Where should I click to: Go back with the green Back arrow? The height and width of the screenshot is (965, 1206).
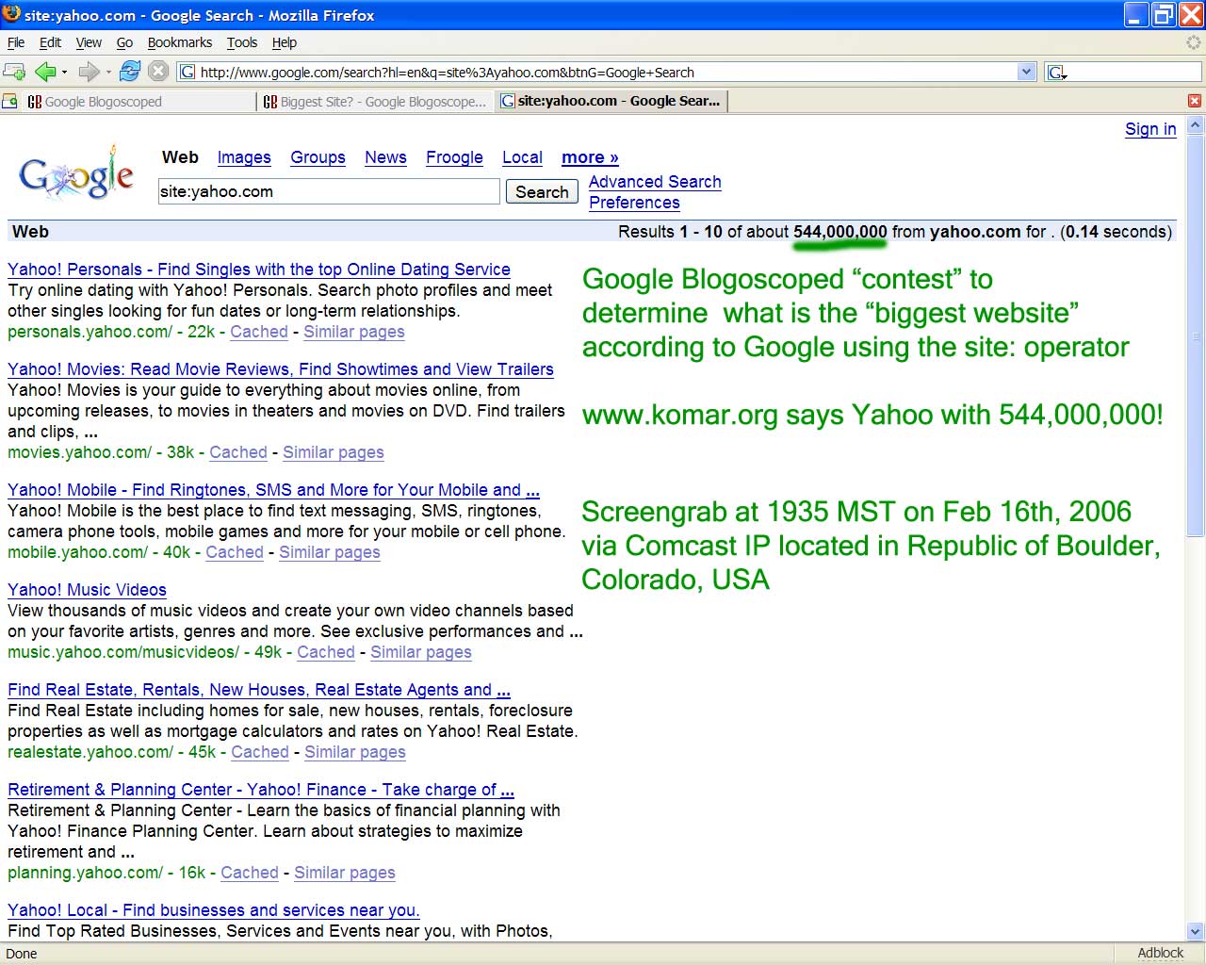(x=44, y=72)
